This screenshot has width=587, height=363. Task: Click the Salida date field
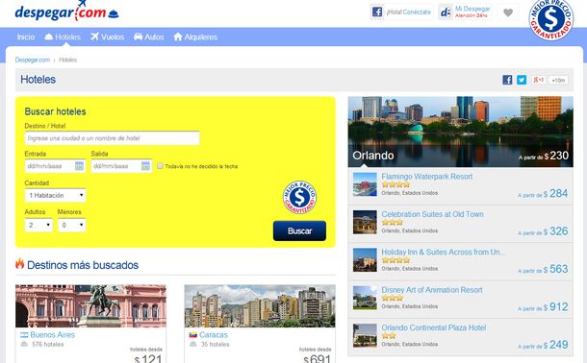tap(121, 166)
